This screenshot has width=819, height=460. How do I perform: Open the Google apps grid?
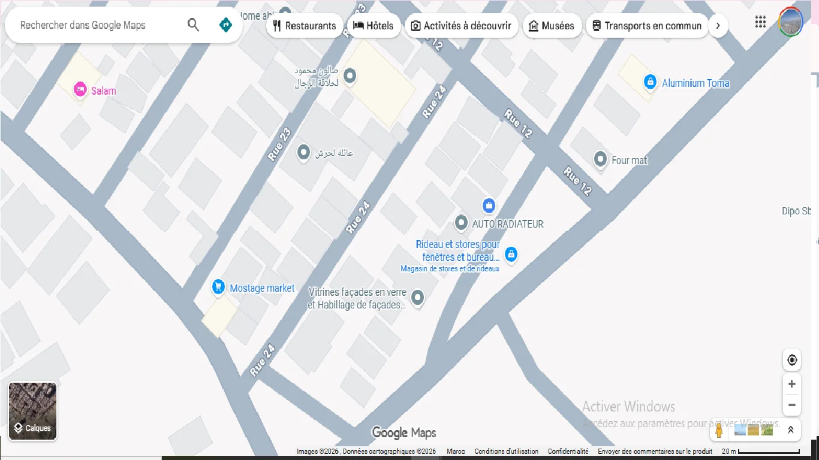tap(760, 23)
